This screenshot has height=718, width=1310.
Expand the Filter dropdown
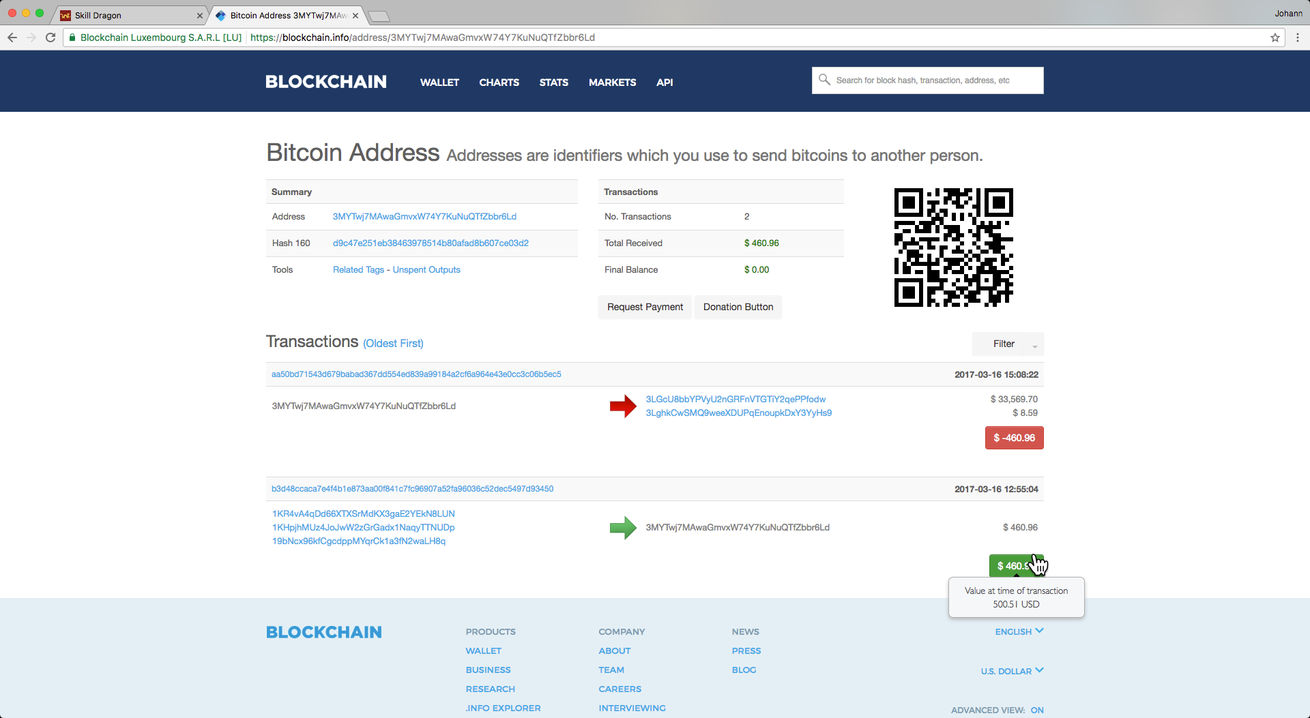(x=1008, y=344)
